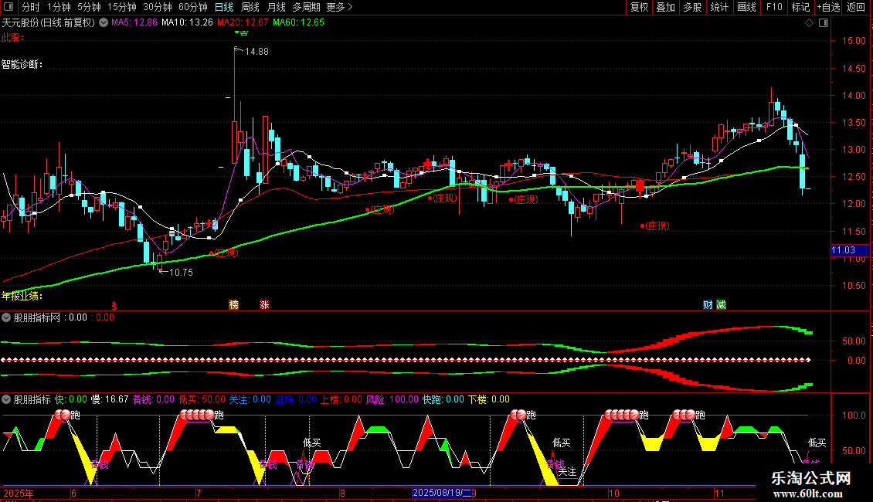The image size is (873, 502).
Task: Open the 统计 statistics tool
Action: pos(719,7)
